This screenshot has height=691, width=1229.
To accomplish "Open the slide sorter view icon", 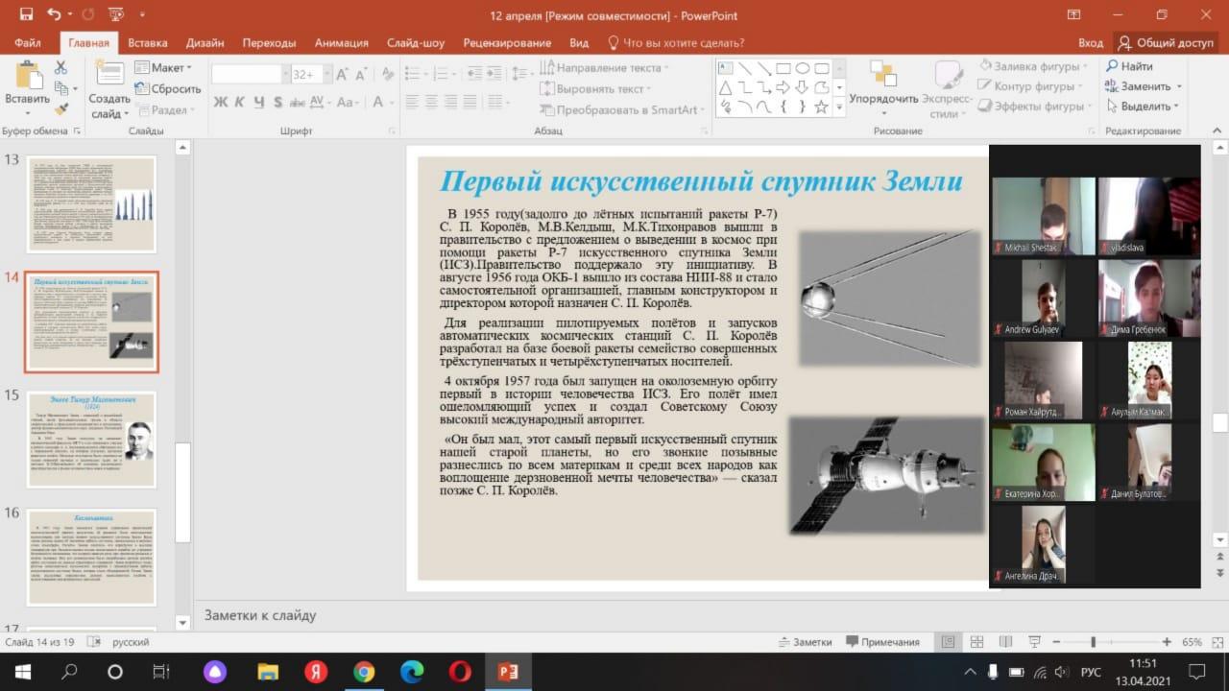I will click(976, 642).
